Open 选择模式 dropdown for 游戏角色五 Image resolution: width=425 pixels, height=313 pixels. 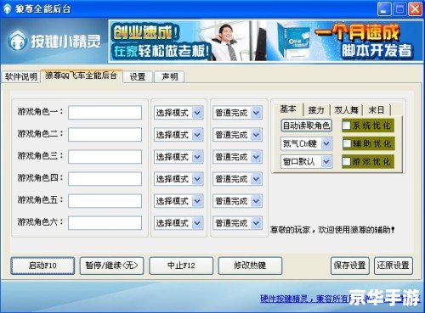coord(178,201)
